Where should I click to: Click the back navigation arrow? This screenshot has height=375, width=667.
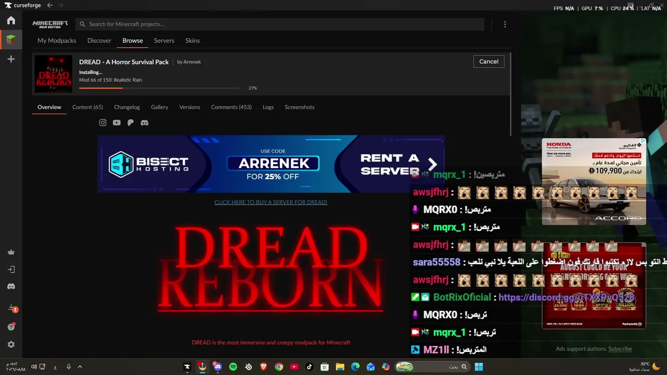pyautogui.click(x=50, y=5)
